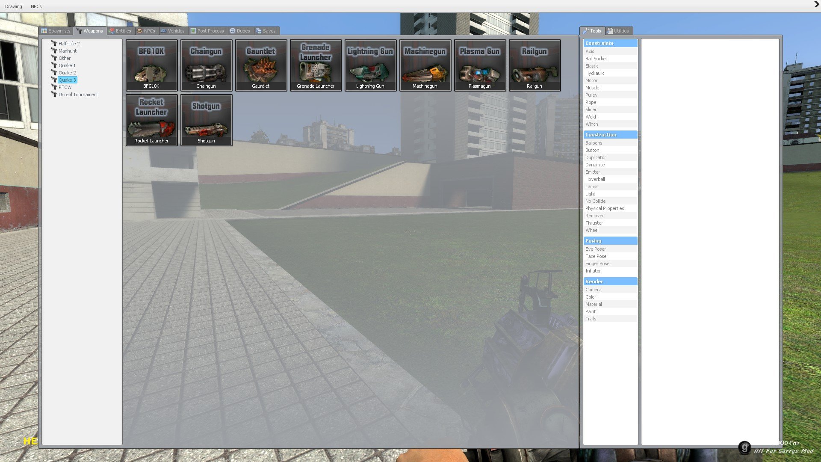Screen dimensions: 821x462
Task: Select the Manhunt weapon category
Action: point(67,51)
